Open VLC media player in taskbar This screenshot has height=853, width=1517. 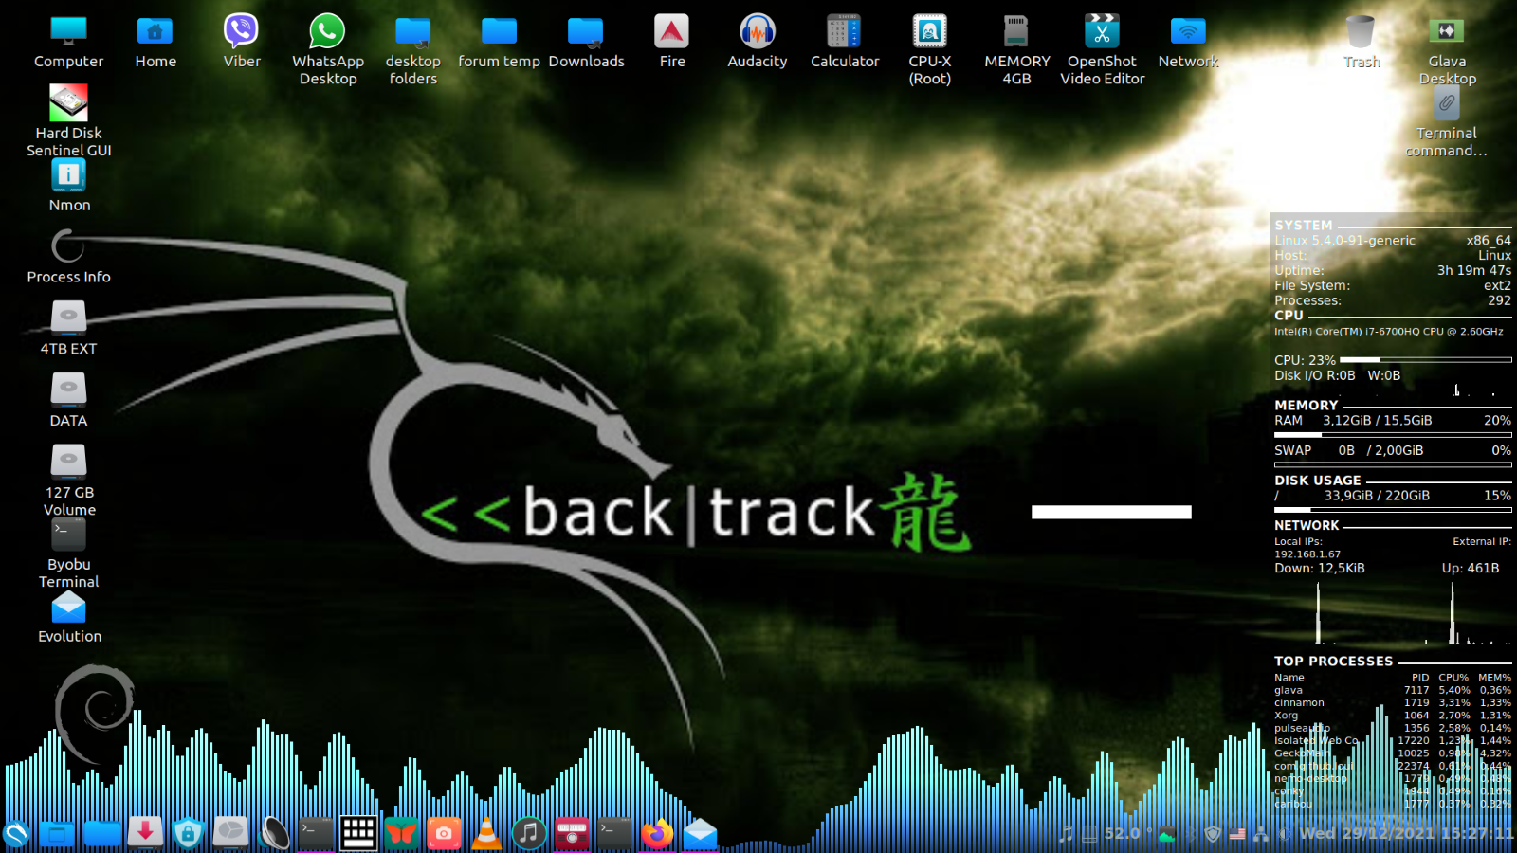[486, 833]
